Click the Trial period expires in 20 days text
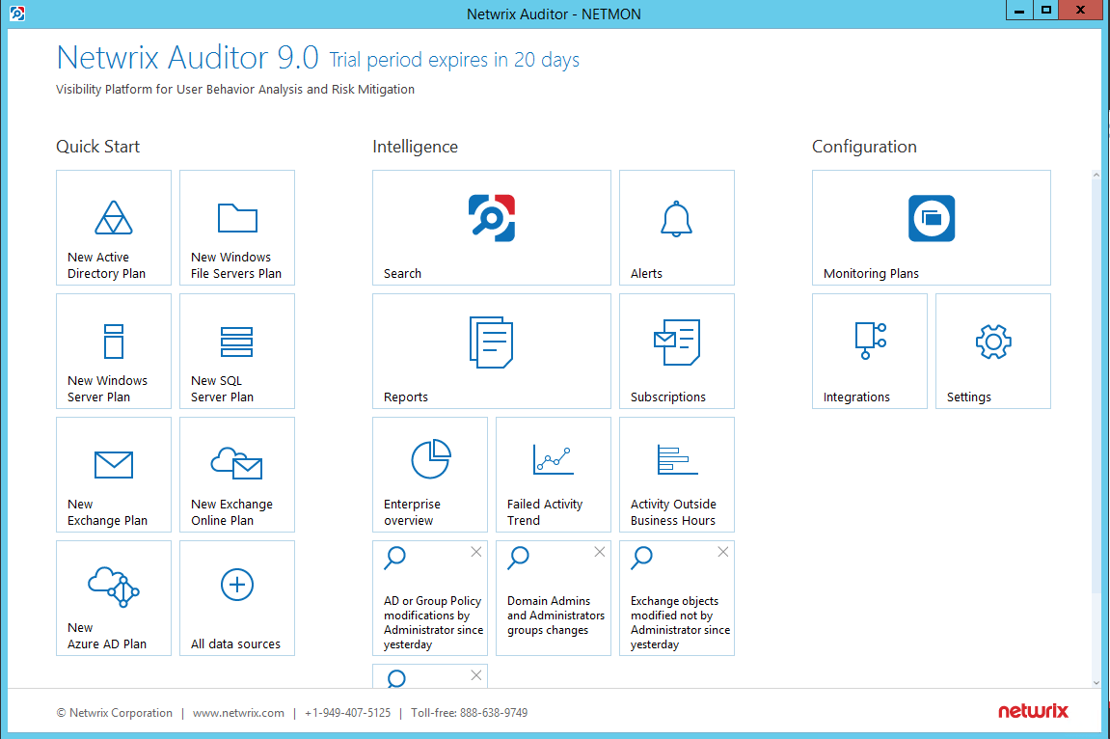 pos(454,60)
